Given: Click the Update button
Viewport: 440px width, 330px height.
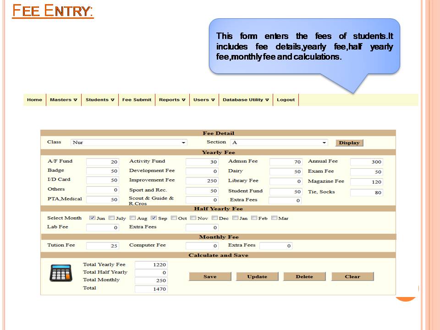Looking at the screenshot, I should click(x=257, y=276).
